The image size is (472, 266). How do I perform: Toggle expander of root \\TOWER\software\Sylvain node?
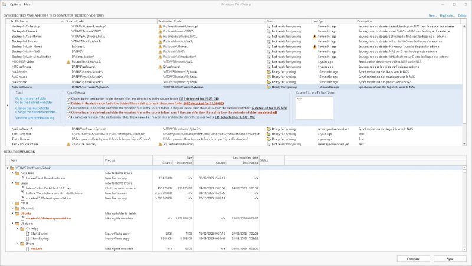[8, 168]
